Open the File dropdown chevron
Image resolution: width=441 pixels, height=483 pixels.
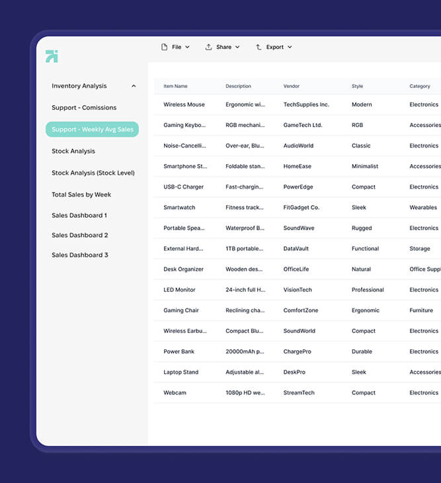tap(187, 47)
